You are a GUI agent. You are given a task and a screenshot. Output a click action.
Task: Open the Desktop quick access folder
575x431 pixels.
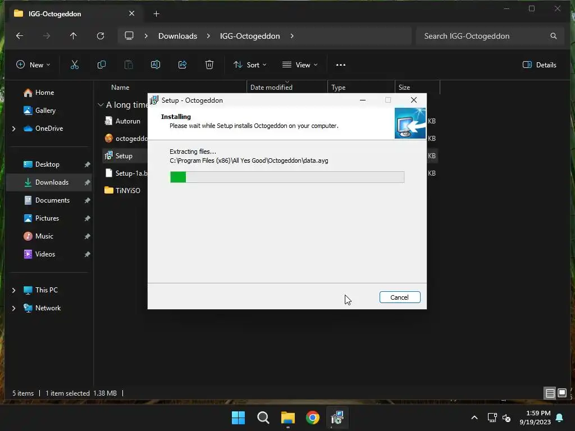click(47, 164)
